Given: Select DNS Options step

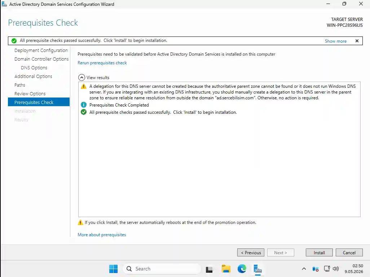Looking at the screenshot, I should tap(34, 68).
